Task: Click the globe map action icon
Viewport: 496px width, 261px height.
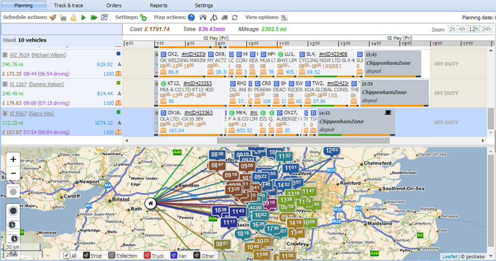Action: pyautogui.click(x=191, y=17)
